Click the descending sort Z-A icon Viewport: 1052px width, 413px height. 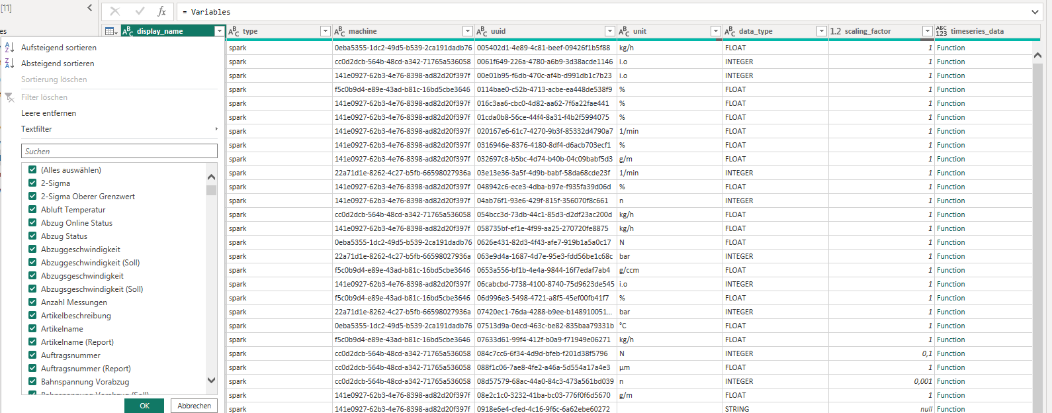(x=9, y=64)
